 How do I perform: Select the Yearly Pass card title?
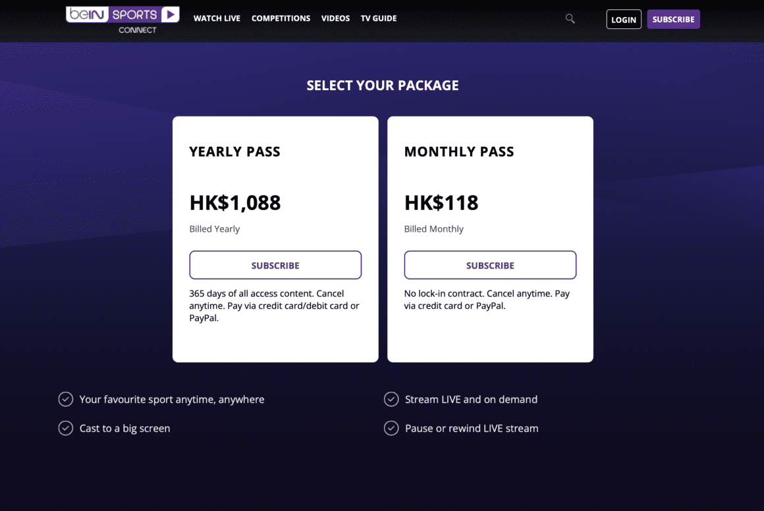[x=234, y=151]
